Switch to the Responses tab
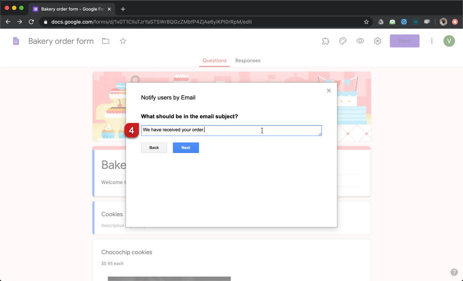This screenshot has width=463, height=281. click(x=248, y=60)
